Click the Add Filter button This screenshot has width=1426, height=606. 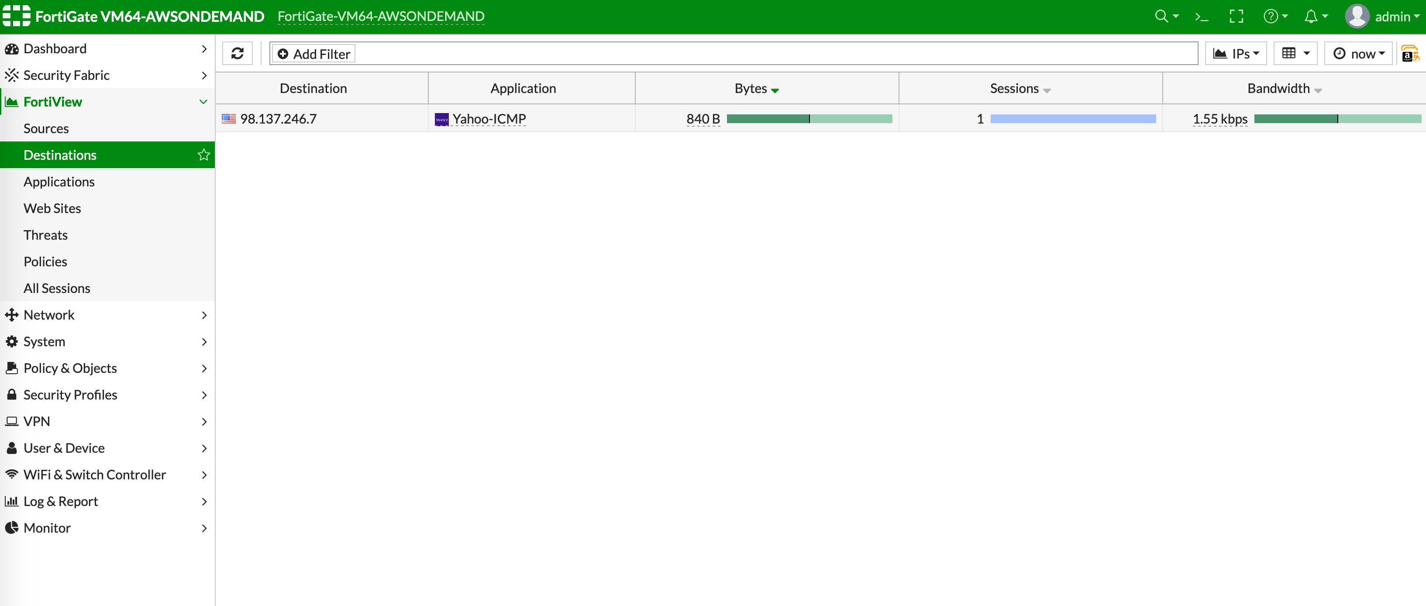point(313,53)
